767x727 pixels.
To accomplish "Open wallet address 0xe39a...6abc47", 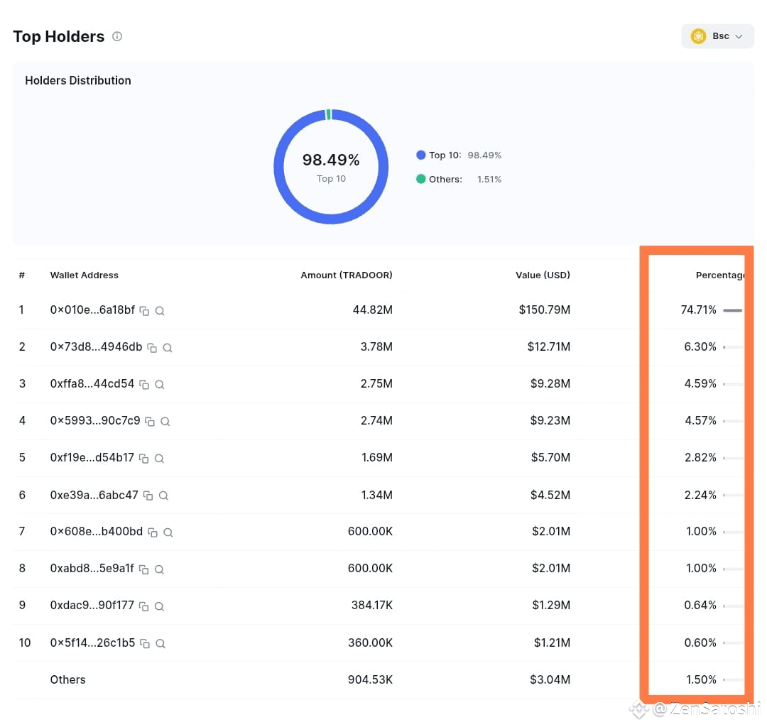I will coord(94,495).
